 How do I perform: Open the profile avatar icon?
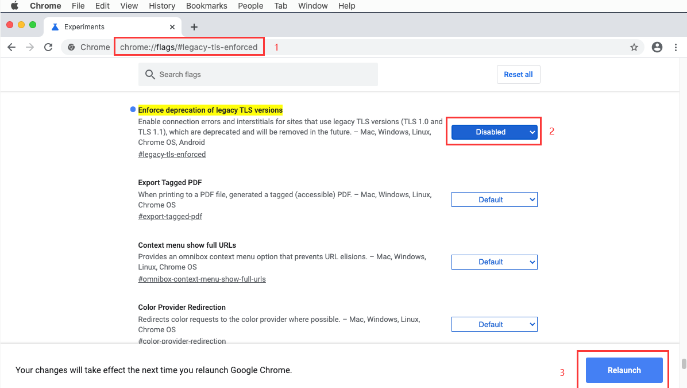pyautogui.click(x=657, y=47)
